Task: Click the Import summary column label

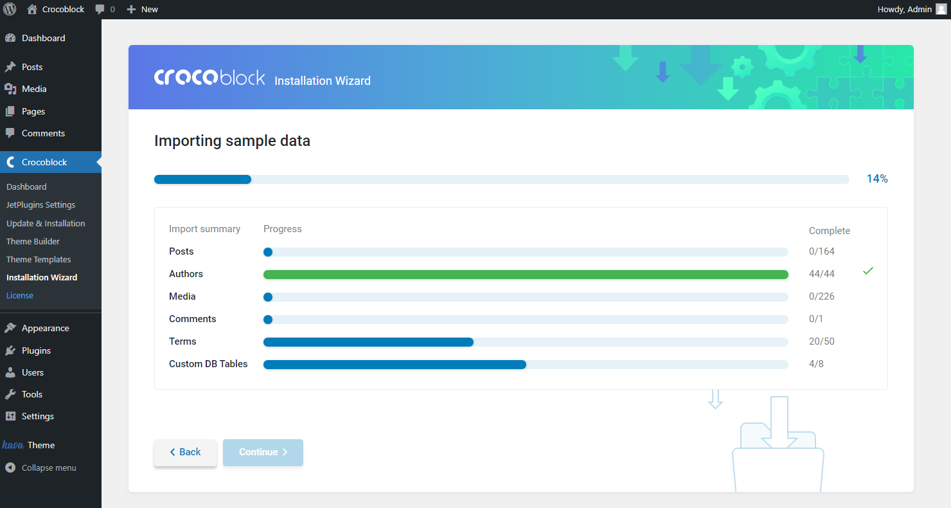Action: tap(204, 229)
